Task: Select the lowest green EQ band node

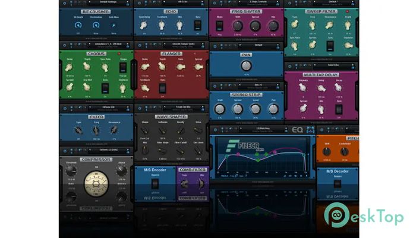Action: [x=257, y=160]
